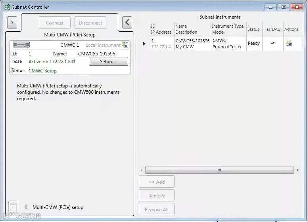Click the 'CMWC 1' card title
This screenshot has width=307, height=222.
pos(70,45)
